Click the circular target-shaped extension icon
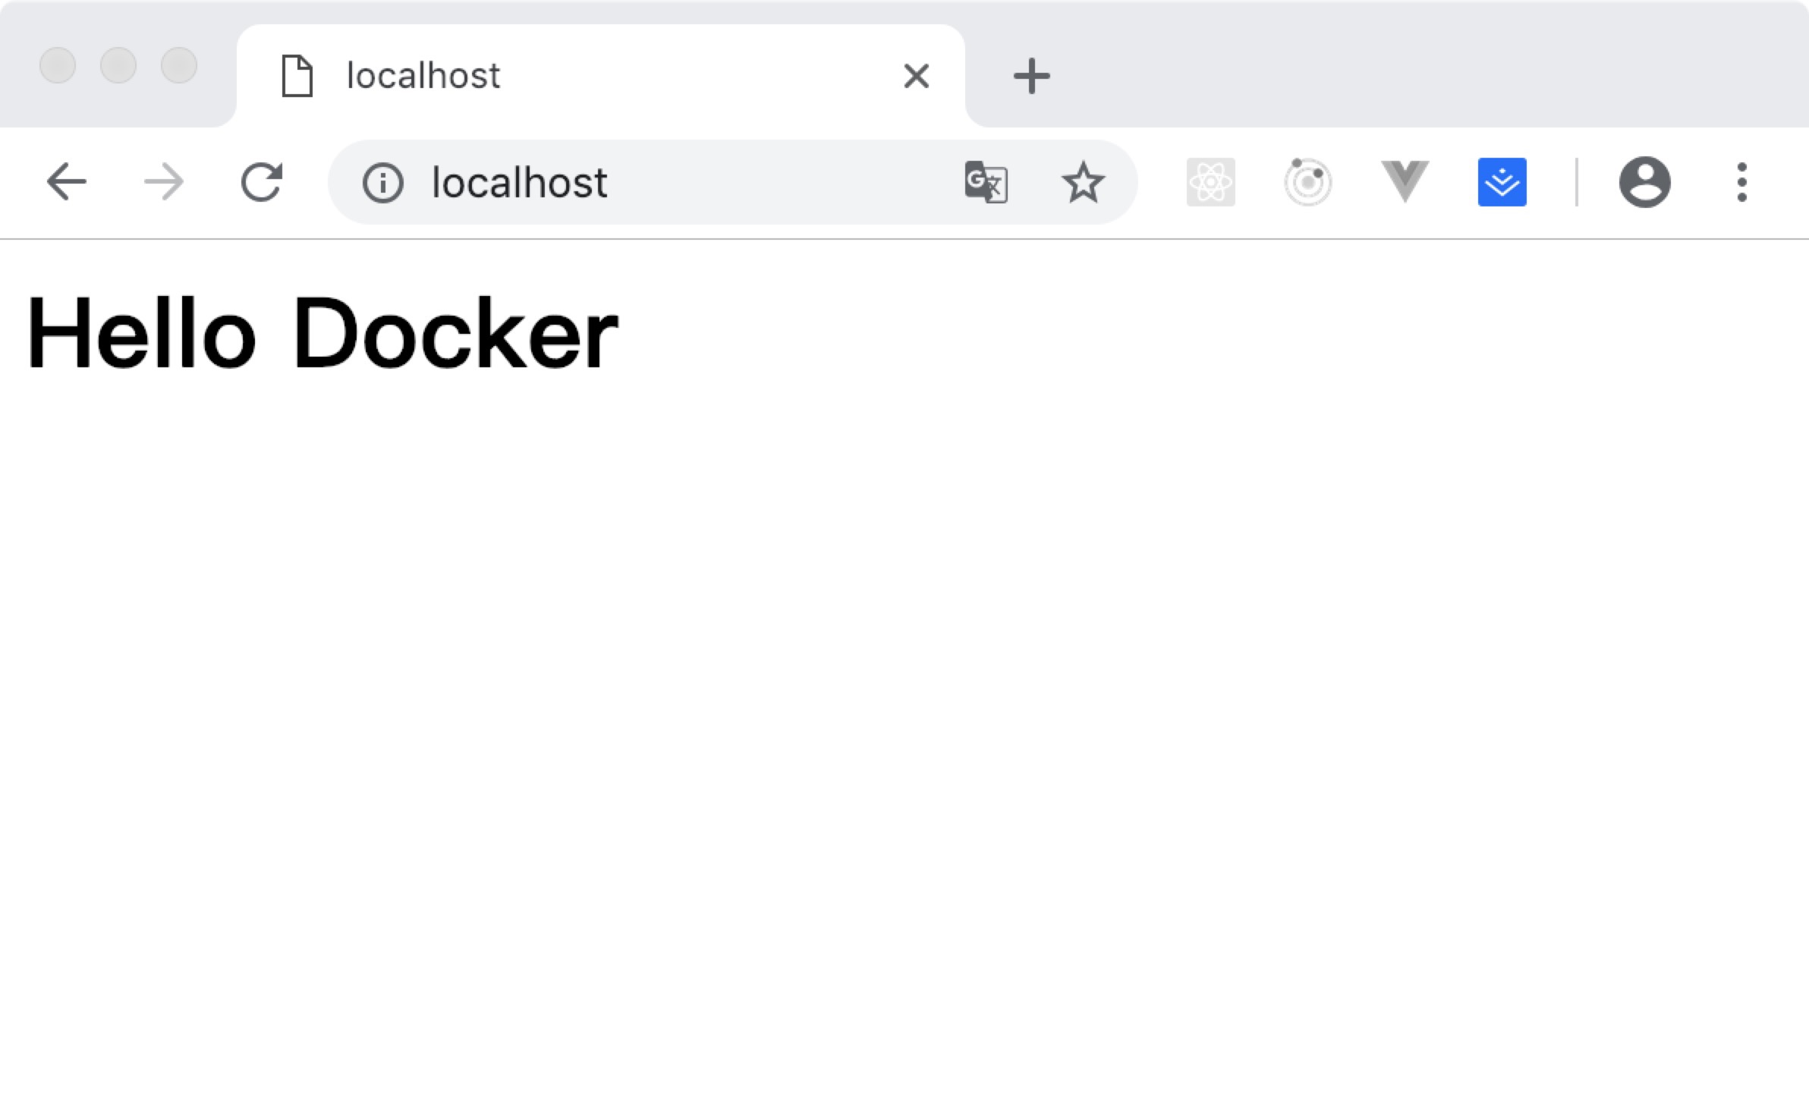The height and width of the screenshot is (1120, 1809). click(1307, 182)
